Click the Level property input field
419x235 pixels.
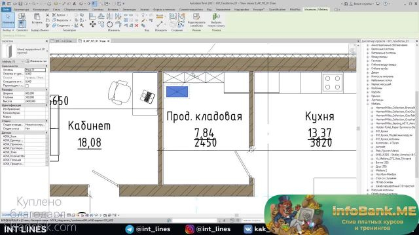pos(35,70)
